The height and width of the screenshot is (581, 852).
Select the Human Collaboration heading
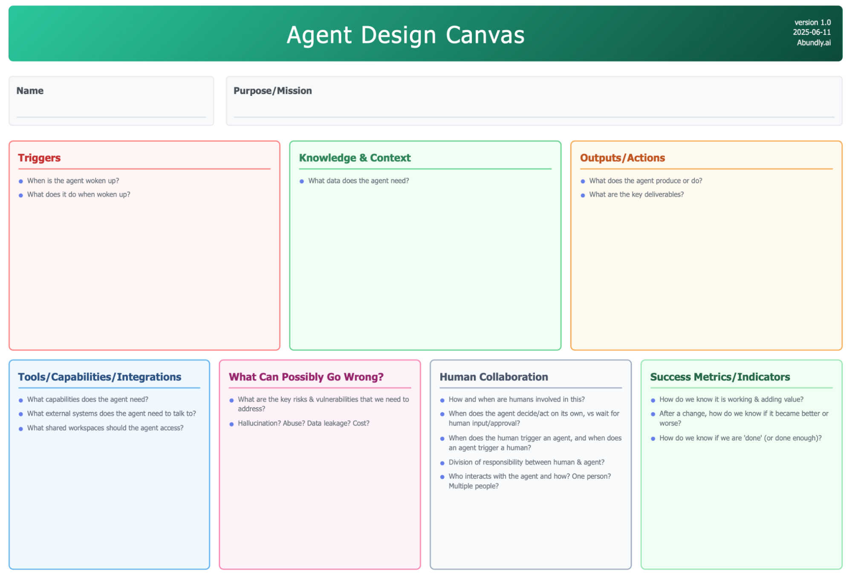pyautogui.click(x=494, y=377)
